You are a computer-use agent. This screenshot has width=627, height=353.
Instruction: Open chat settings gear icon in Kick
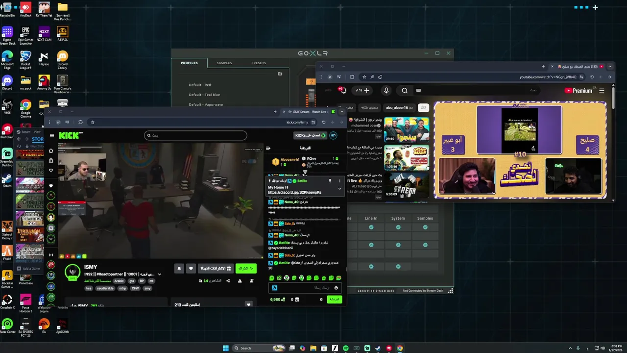(x=321, y=300)
